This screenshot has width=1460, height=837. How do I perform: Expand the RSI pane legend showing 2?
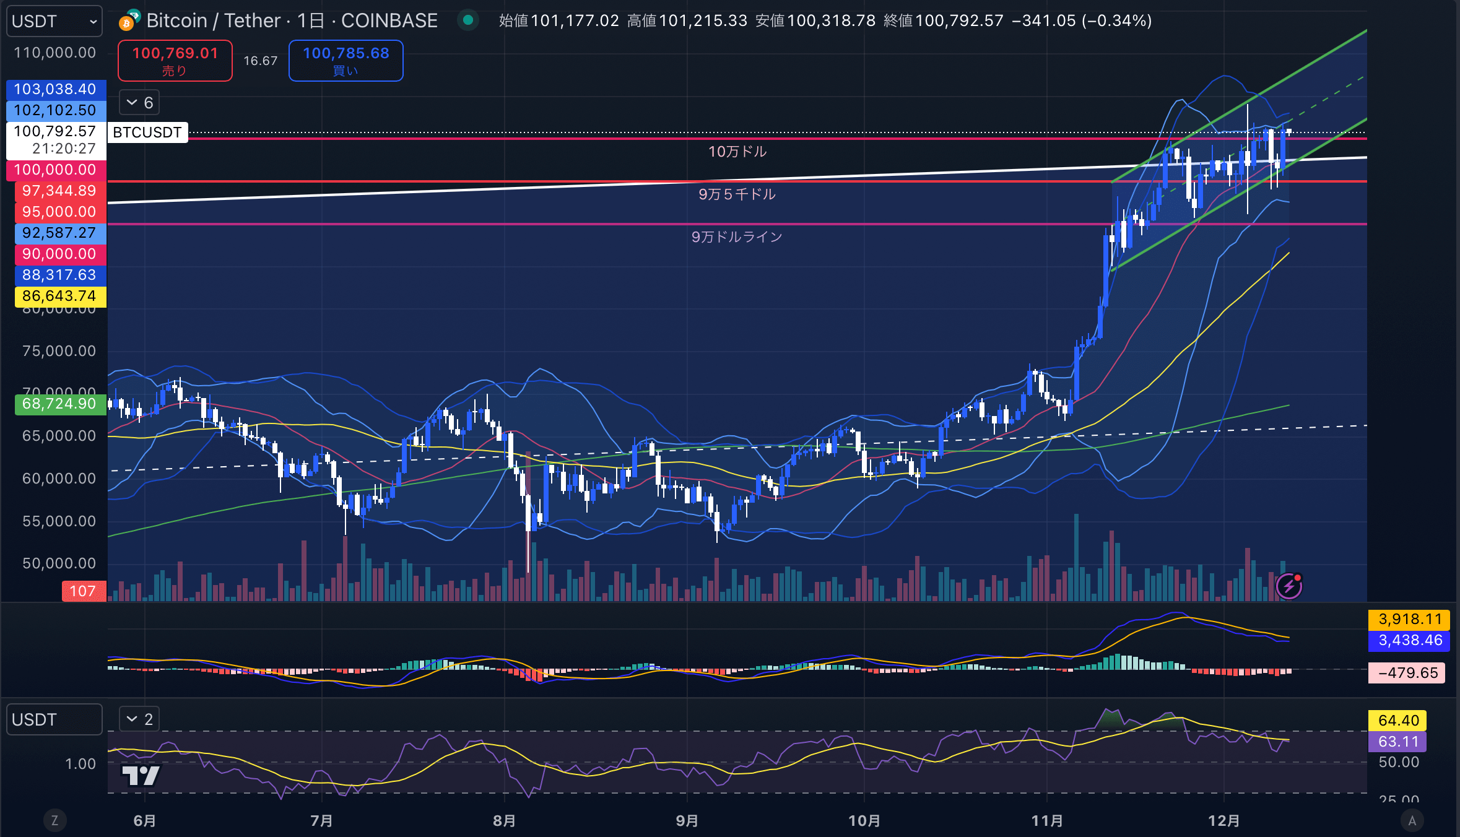point(139,719)
